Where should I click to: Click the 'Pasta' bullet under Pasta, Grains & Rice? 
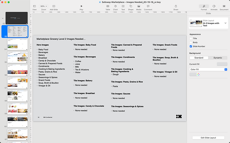[115, 87]
